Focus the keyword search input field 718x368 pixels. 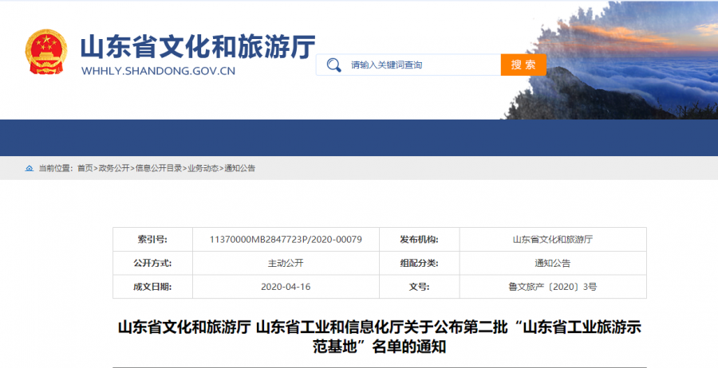(409, 65)
